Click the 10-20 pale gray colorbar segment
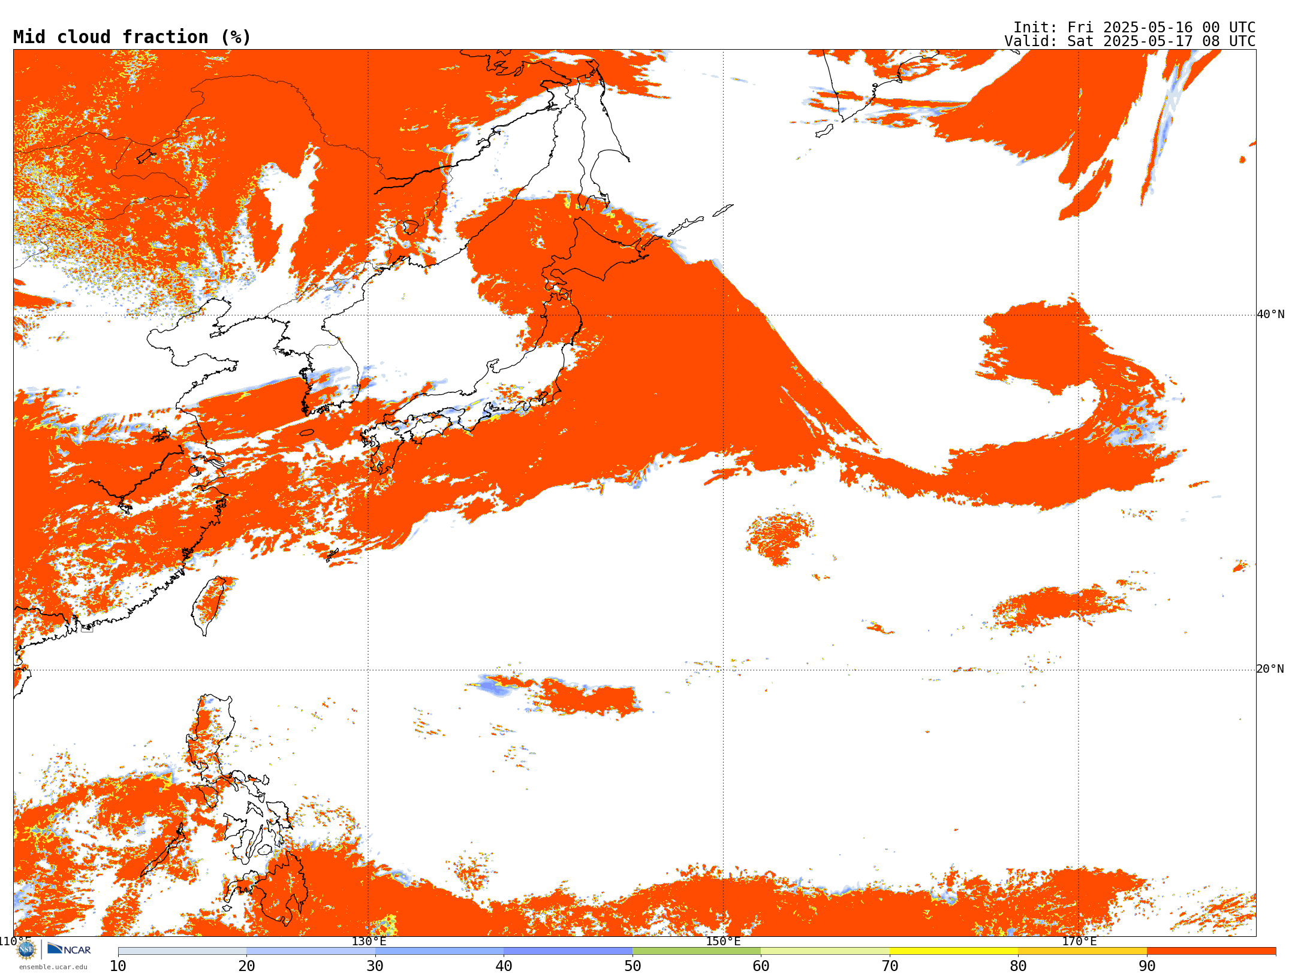1295x974 pixels. click(x=182, y=951)
